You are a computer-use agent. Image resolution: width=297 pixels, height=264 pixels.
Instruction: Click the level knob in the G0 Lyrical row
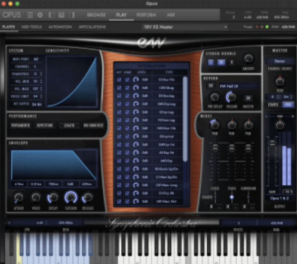tap(136, 136)
